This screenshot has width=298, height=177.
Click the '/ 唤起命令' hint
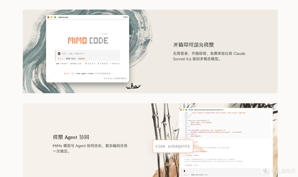[x=115, y=64]
